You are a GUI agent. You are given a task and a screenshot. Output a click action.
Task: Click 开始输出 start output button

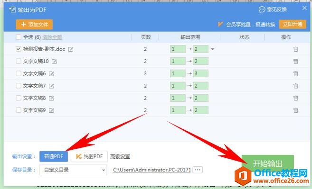click(268, 164)
